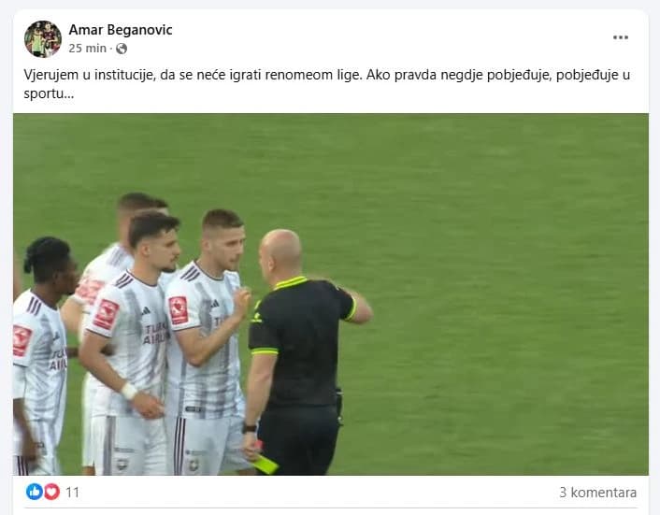Click Amar Beganovic's profile picture

point(43,38)
